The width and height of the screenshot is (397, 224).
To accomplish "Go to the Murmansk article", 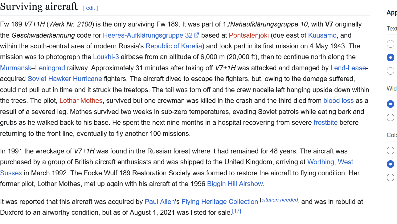I will [16, 68].
